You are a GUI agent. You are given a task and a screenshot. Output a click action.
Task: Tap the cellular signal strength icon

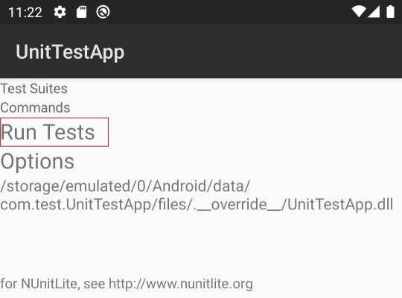tap(374, 12)
